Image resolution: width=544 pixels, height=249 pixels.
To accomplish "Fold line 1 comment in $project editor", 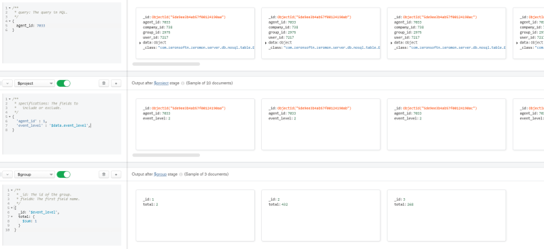I will tap(10, 99).
